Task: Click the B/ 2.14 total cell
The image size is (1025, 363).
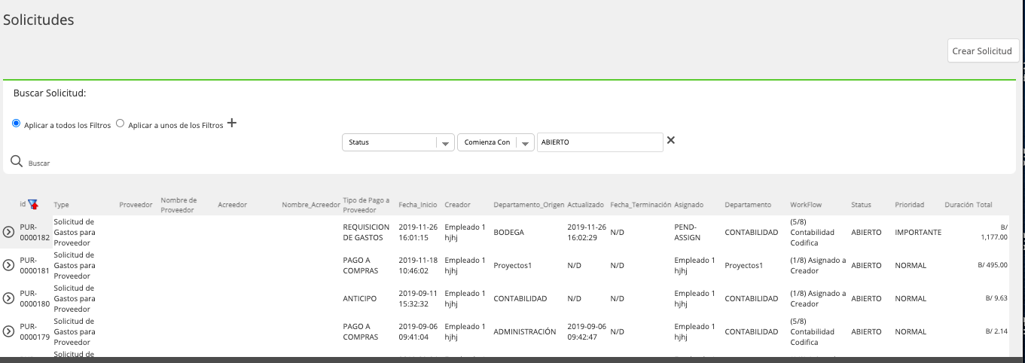Action: pos(996,331)
